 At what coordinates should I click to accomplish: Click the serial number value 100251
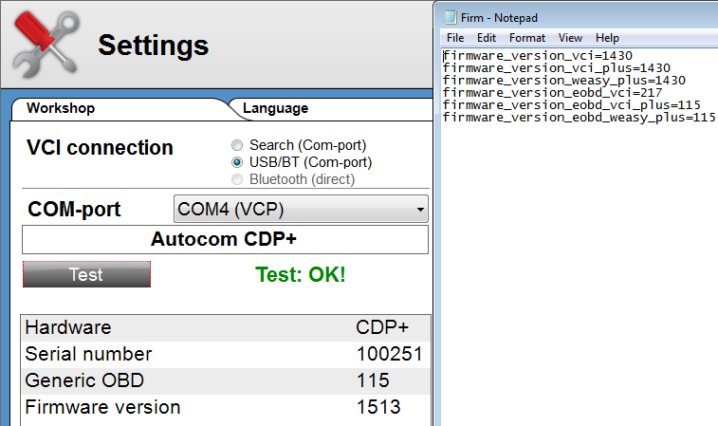[x=389, y=354]
